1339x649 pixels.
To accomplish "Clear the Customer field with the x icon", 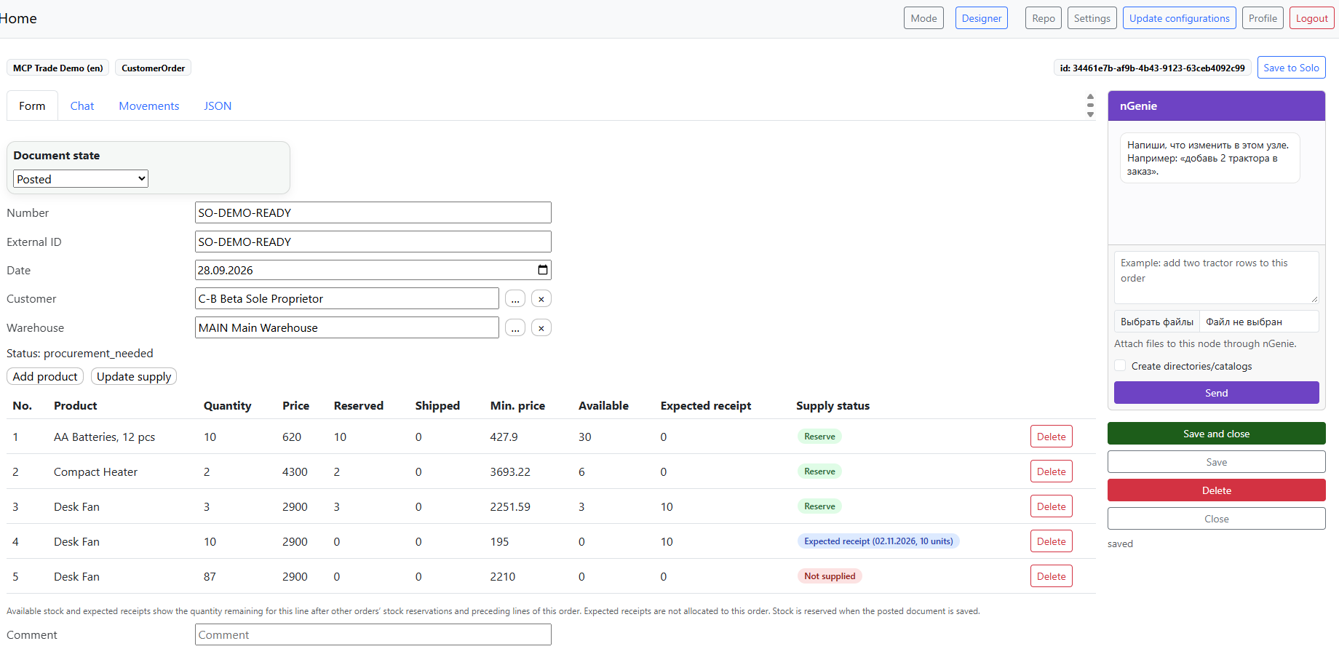I will [x=541, y=299].
